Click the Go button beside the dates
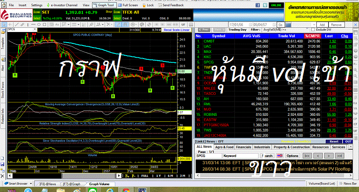Screen dimensions: 359x192 pyautogui.click(x=280, y=25)
